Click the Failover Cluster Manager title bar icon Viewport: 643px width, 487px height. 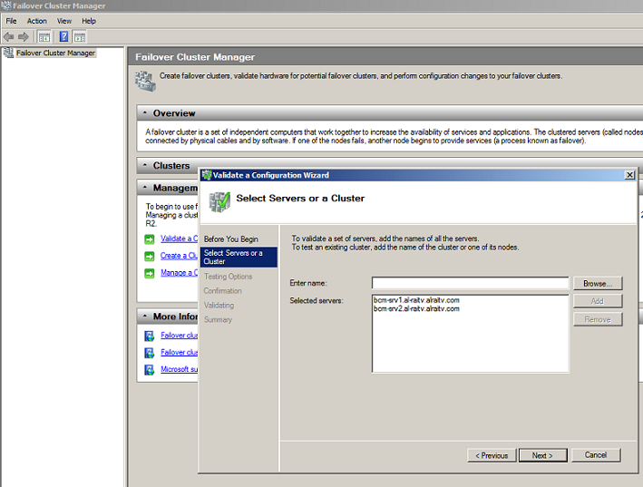click(x=5, y=5)
